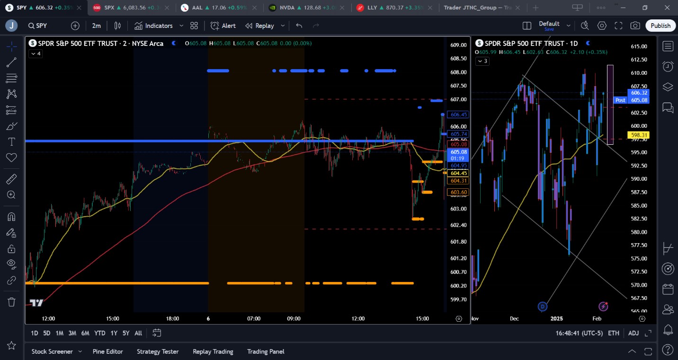Open the go to date calendar icon
678x360 pixels.
click(157, 333)
